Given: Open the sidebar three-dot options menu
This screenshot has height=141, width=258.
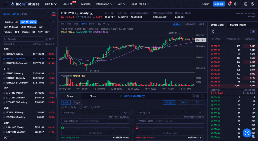Looking at the screenshot, I should [x=53, y=22].
